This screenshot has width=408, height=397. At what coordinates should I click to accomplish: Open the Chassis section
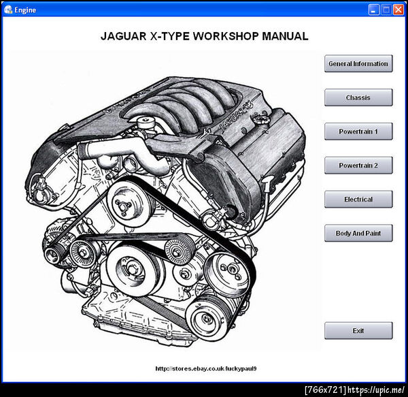[358, 97]
